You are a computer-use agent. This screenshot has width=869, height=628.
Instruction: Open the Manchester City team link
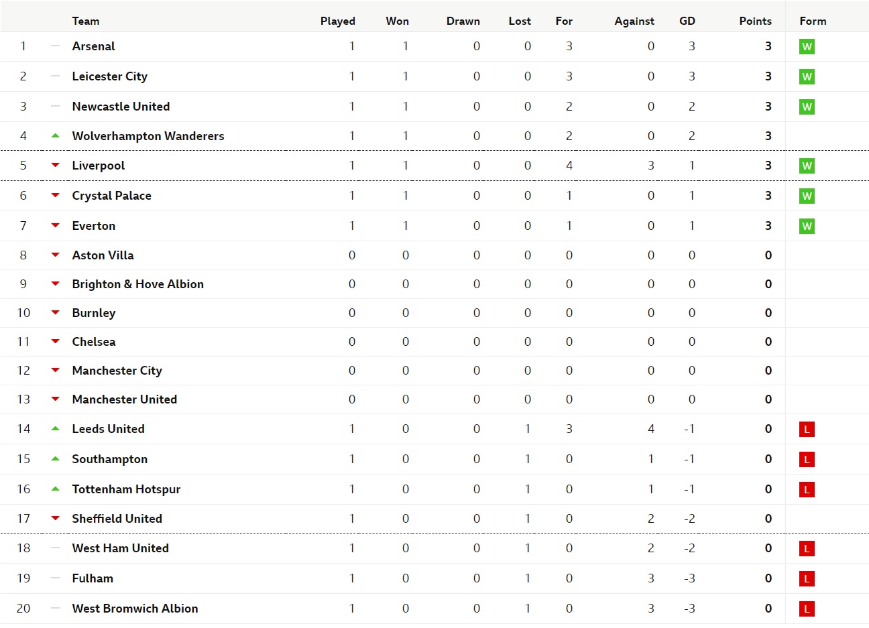click(x=117, y=371)
